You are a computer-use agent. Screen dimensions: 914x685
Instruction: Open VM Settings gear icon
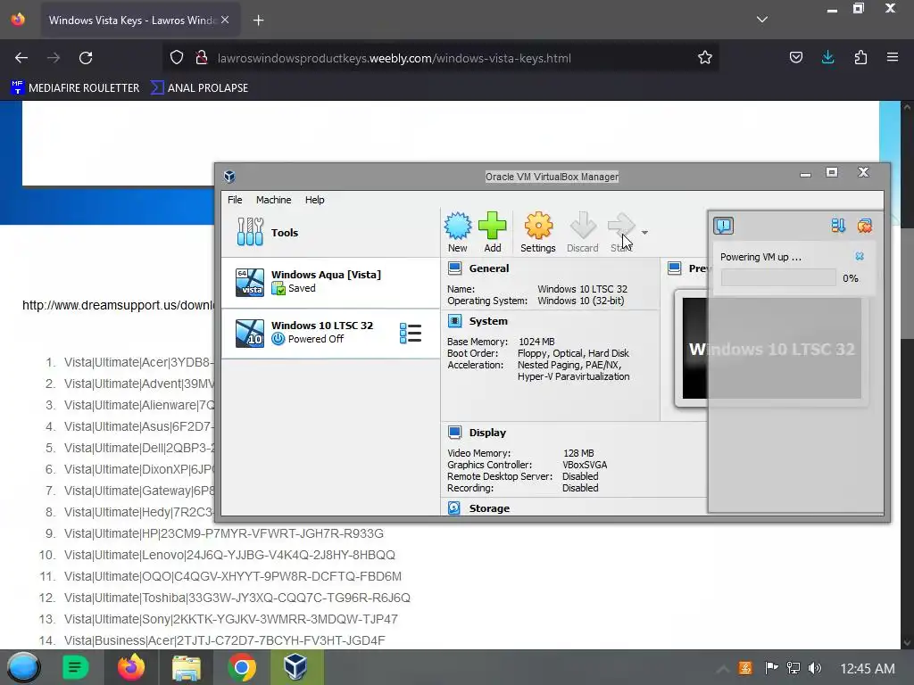(538, 232)
